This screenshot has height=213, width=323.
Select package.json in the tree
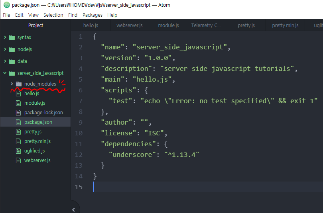(x=38, y=122)
